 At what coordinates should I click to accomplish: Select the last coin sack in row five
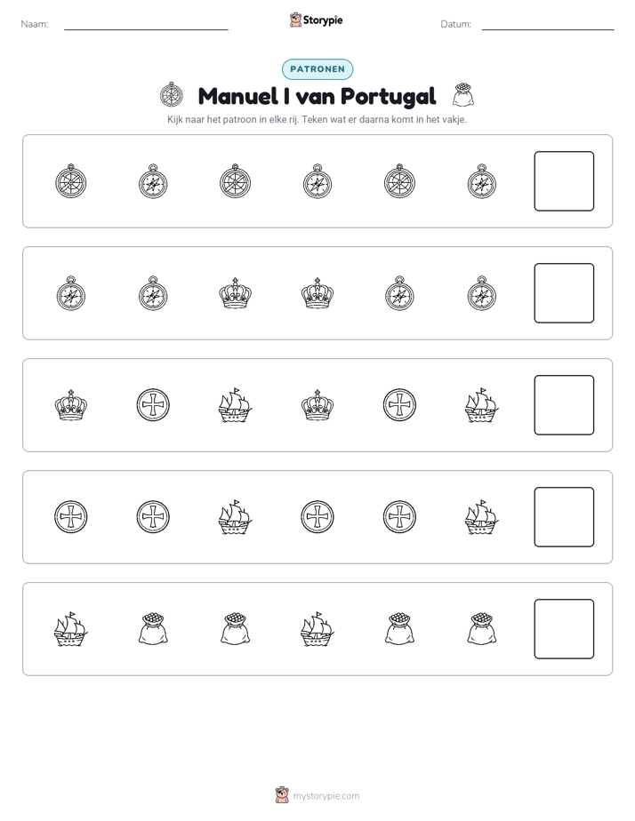point(481,629)
